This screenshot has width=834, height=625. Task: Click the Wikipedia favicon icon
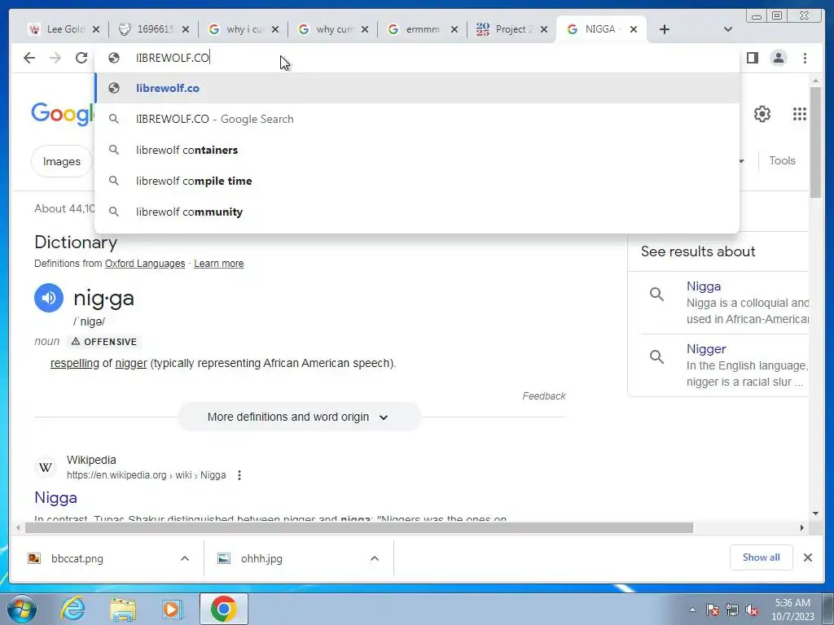click(46, 468)
